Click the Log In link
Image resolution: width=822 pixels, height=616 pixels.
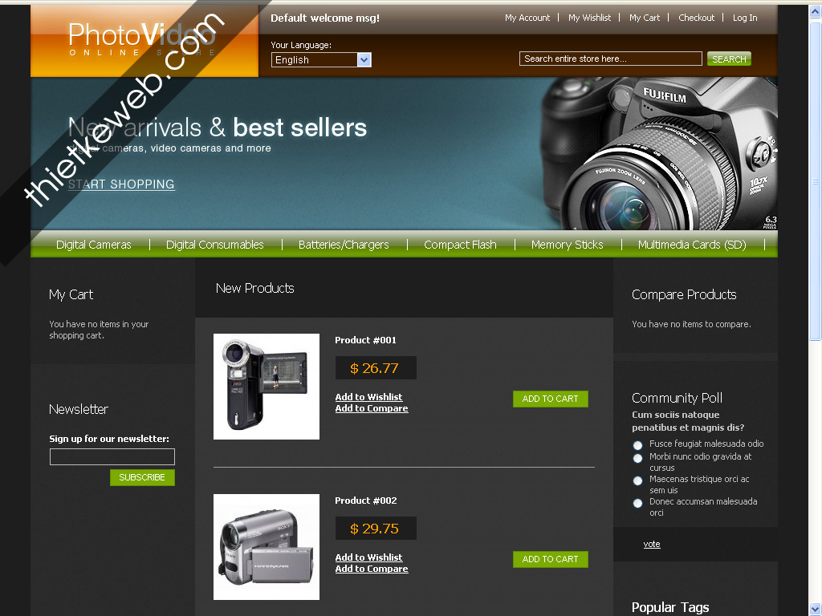pyautogui.click(x=745, y=18)
